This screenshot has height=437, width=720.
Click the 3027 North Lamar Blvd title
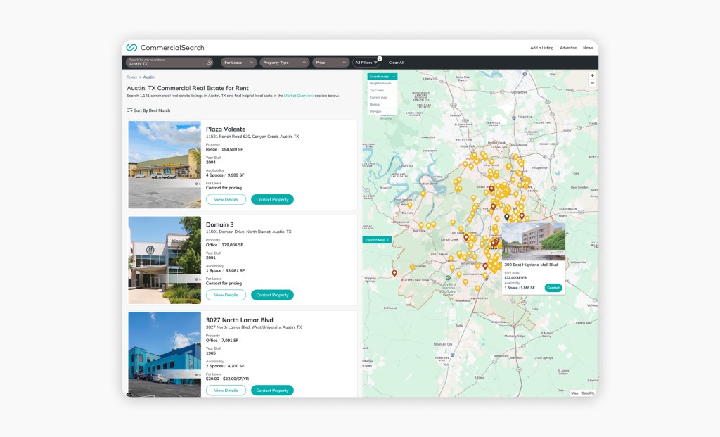tap(239, 320)
